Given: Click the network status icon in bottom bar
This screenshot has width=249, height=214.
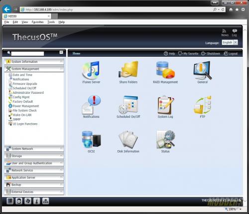Looking at the screenshot, I should pyautogui.click(x=45, y=201).
